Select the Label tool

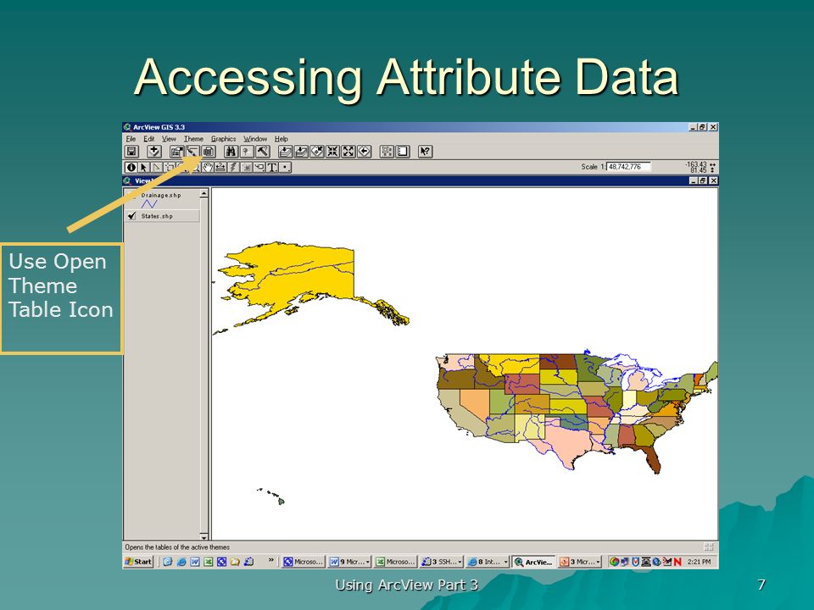[x=259, y=167]
